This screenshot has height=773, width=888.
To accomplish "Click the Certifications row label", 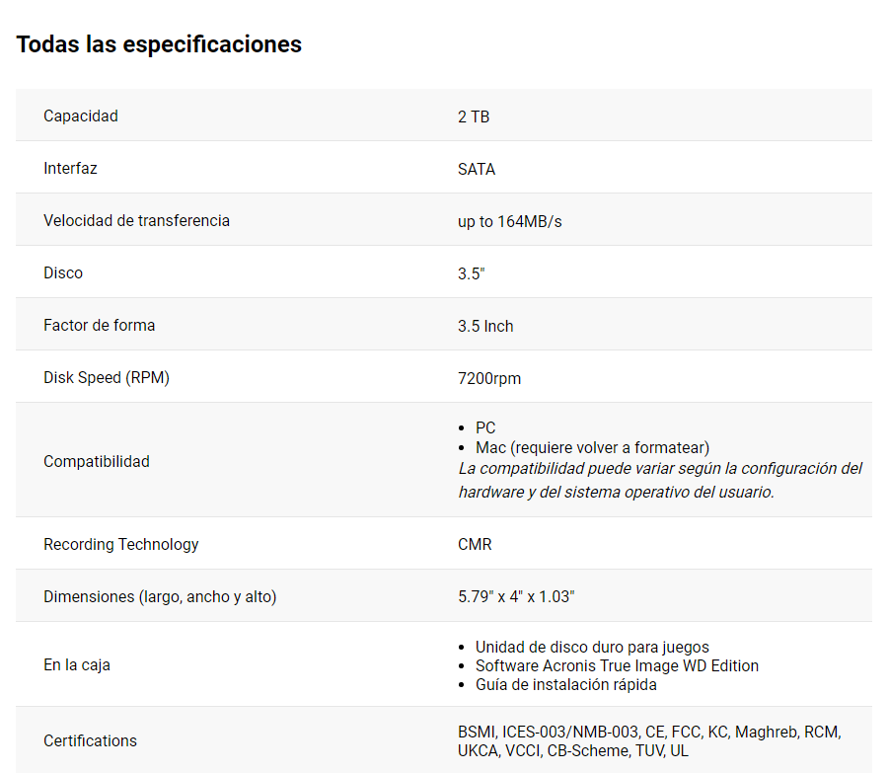I will point(90,740).
